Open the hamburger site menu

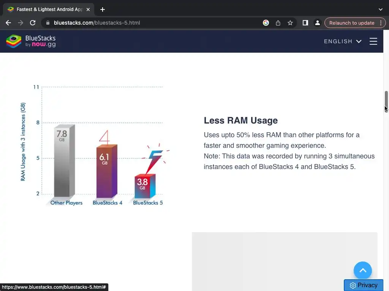pyautogui.click(x=373, y=41)
